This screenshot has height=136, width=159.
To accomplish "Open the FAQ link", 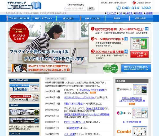I will (120, 13).
